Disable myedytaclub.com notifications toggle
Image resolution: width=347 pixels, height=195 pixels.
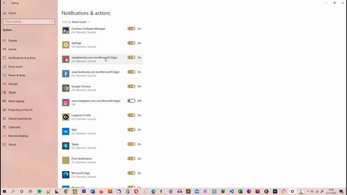point(131,57)
